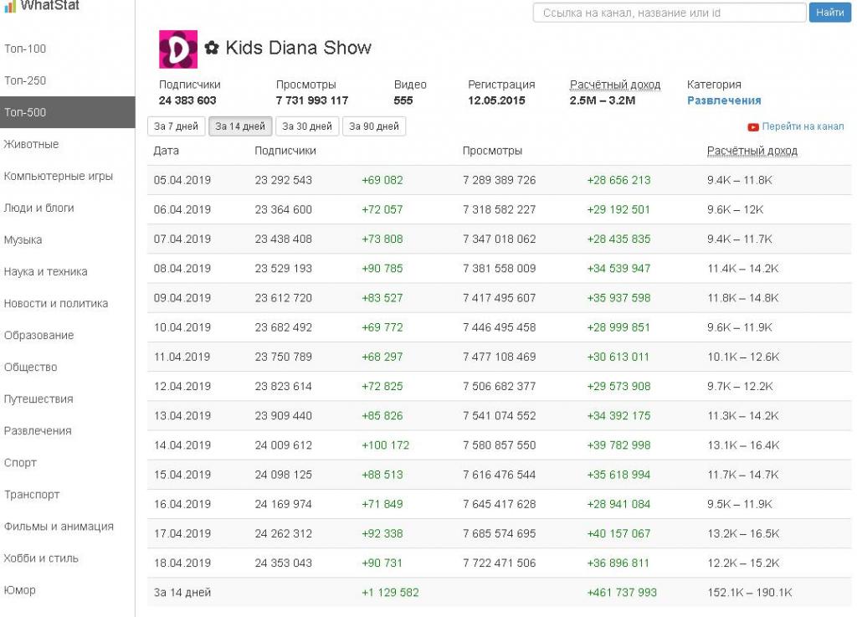Focus the channel search input field
The width and height of the screenshot is (857, 617).
coord(670,13)
